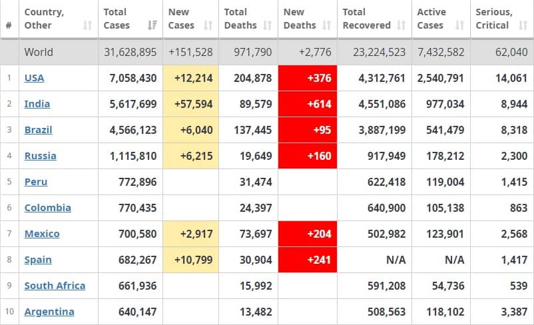Click World total cases 31,628,895
Image resolution: width=534 pixels, height=325 pixels.
(130, 52)
